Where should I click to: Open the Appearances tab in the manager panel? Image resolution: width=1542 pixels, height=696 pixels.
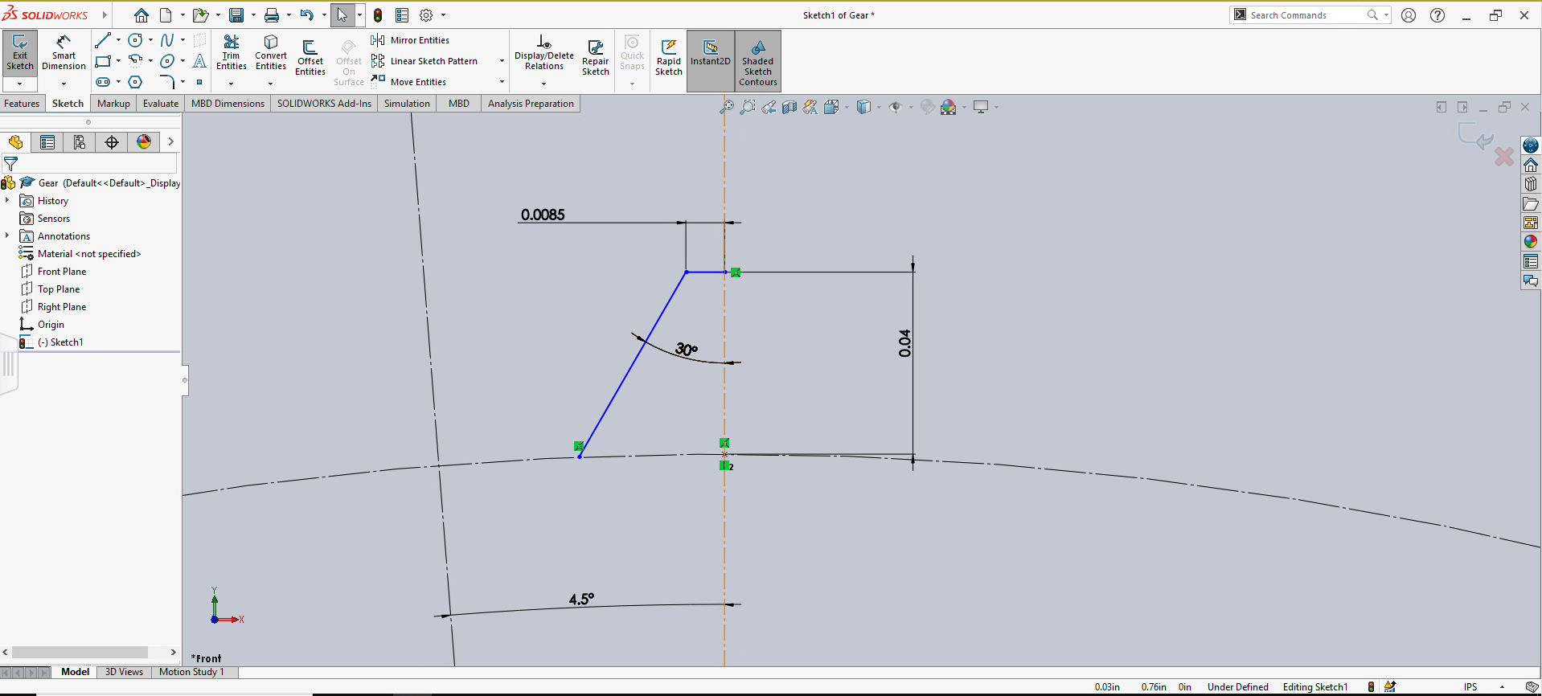(144, 142)
